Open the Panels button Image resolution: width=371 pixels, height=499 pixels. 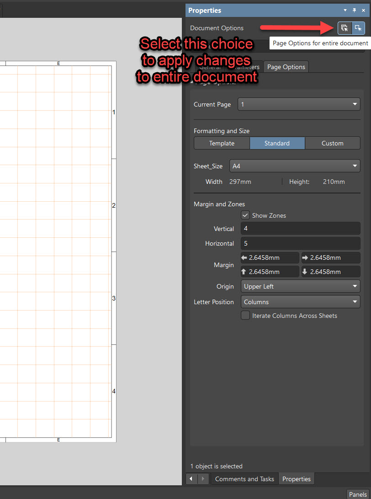pyautogui.click(x=358, y=494)
